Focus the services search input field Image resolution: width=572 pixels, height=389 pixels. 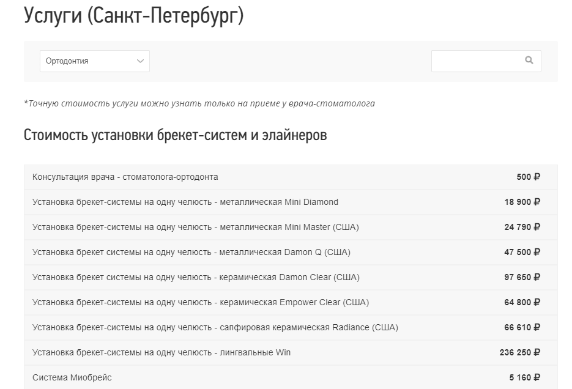[486, 61]
